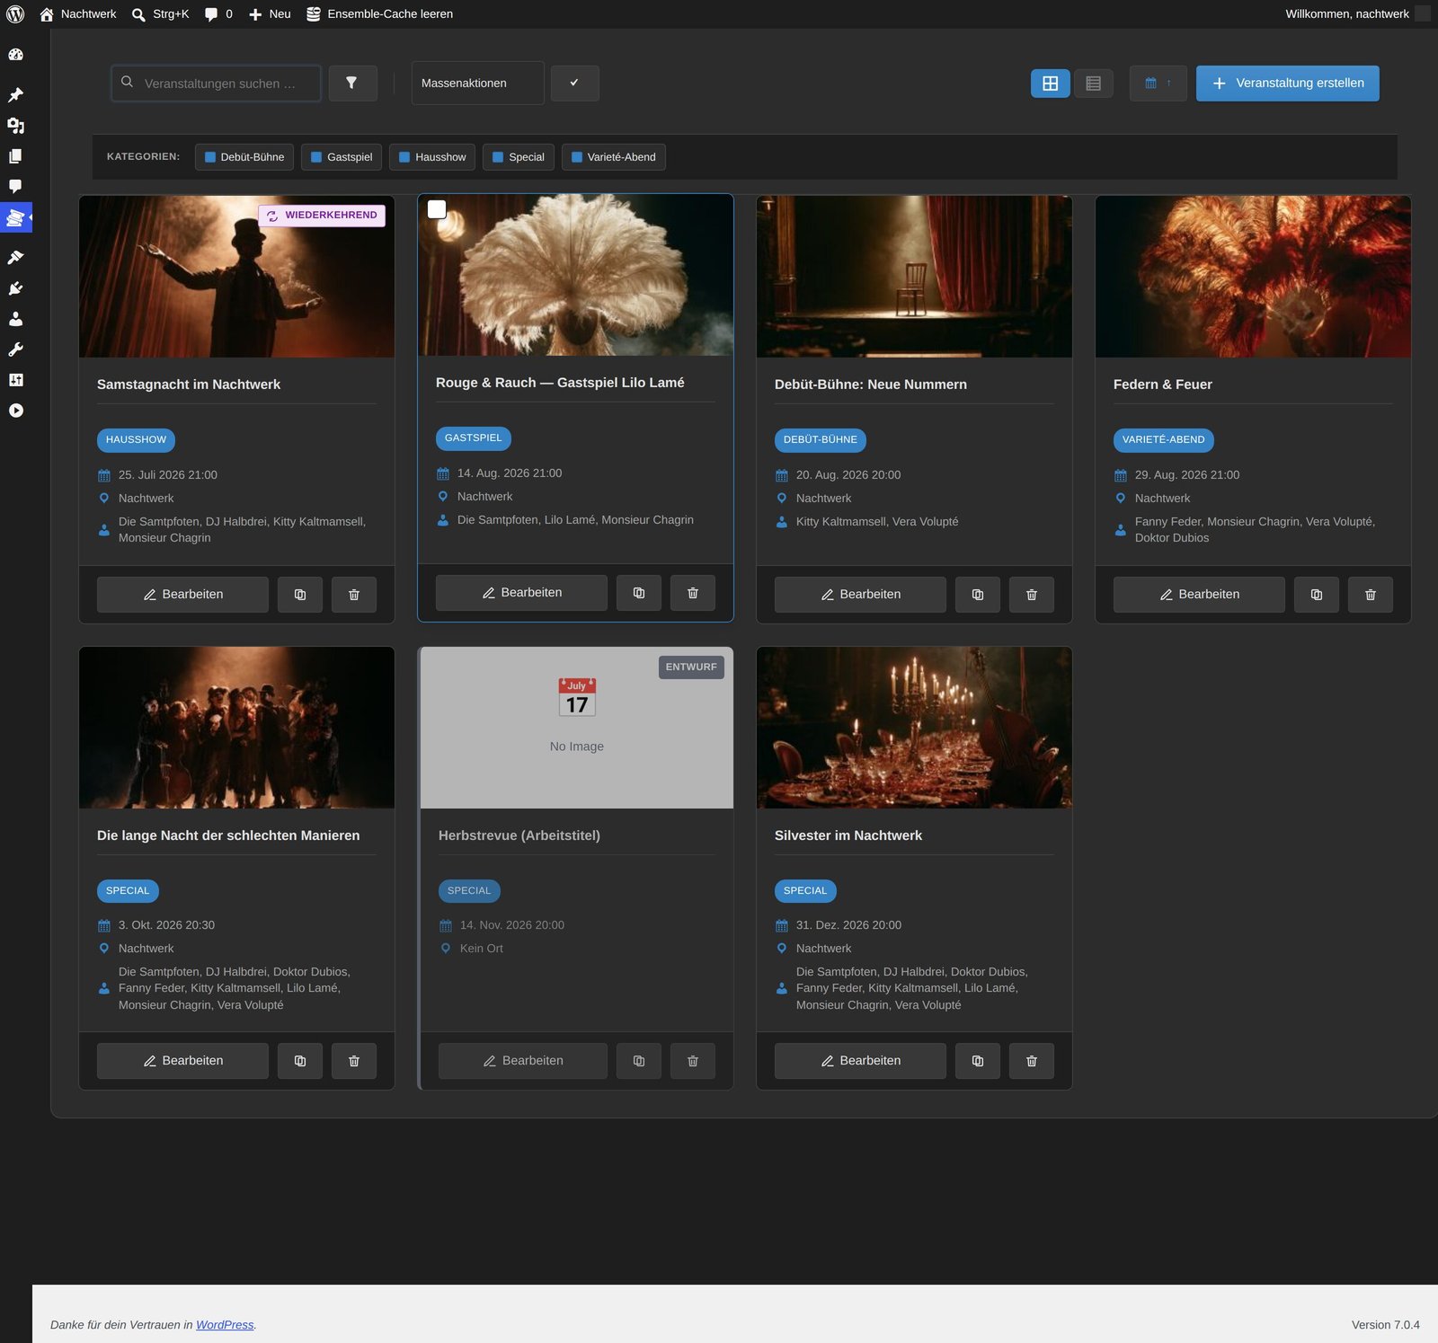
Task: Open the Strg+K search command
Action: click(x=160, y=14)
